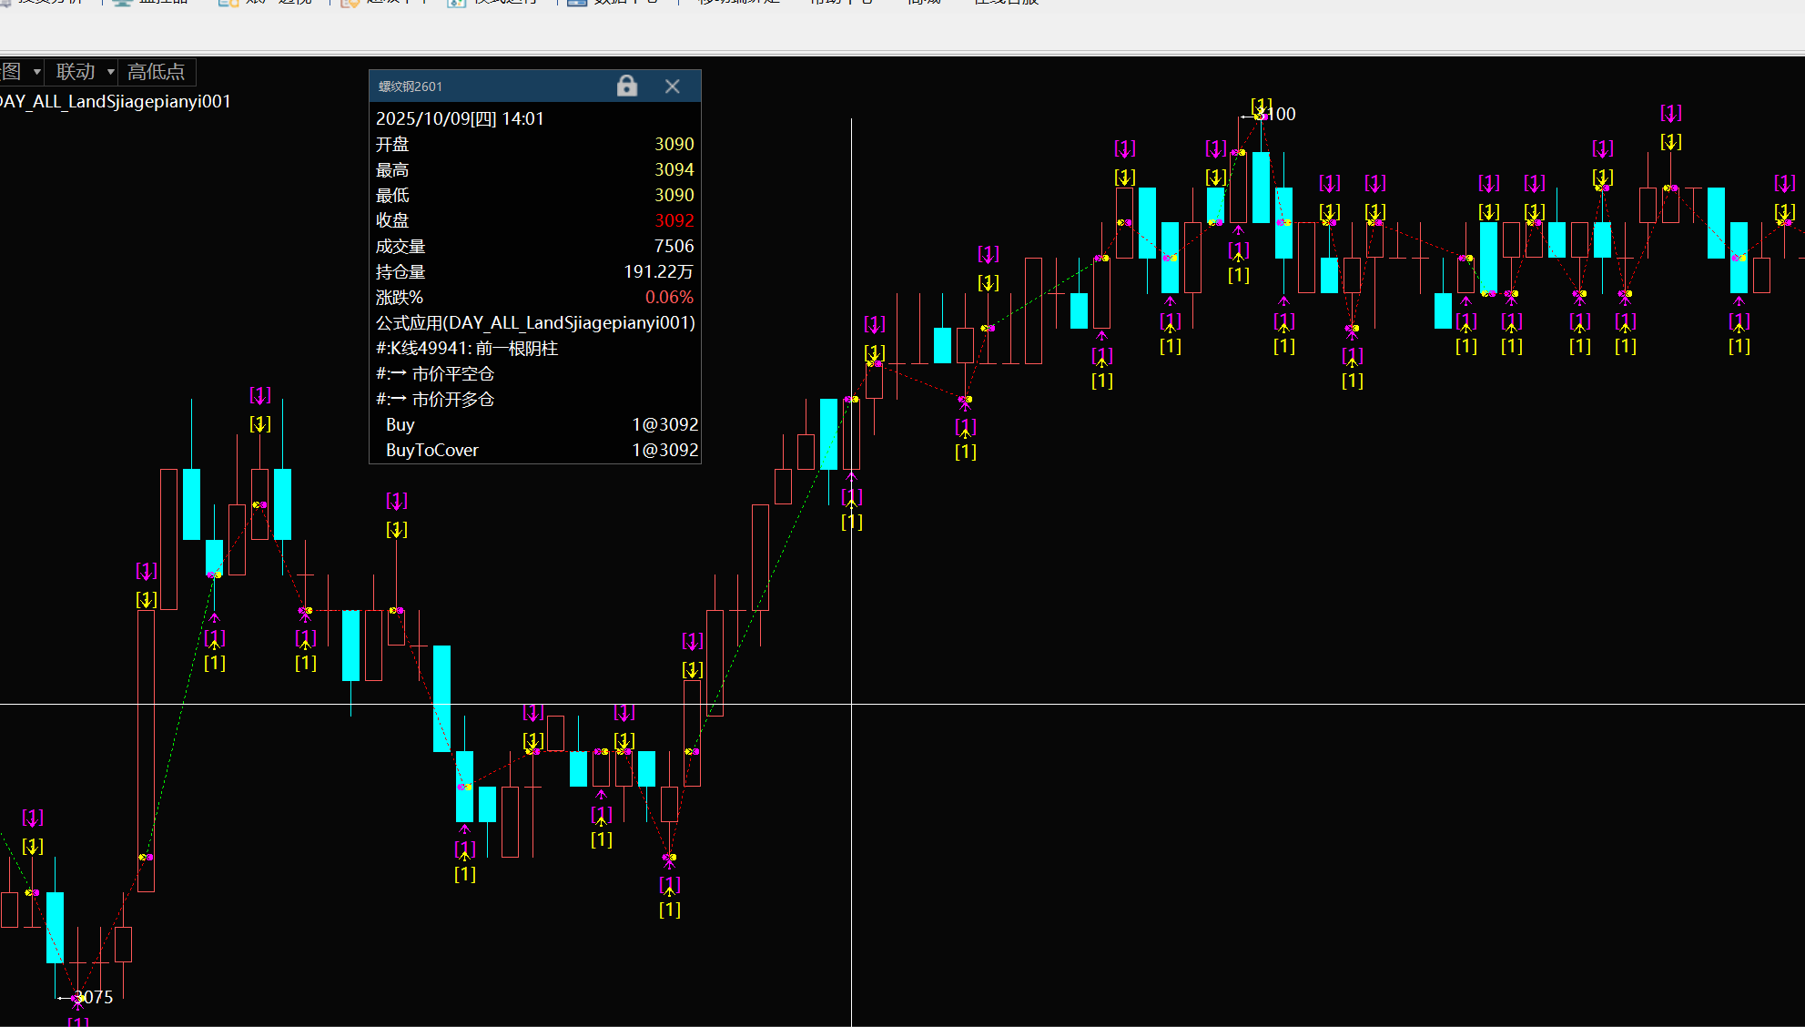Select the 公式应用 row in info panel

pyautogui.click(x=535, y=322)
